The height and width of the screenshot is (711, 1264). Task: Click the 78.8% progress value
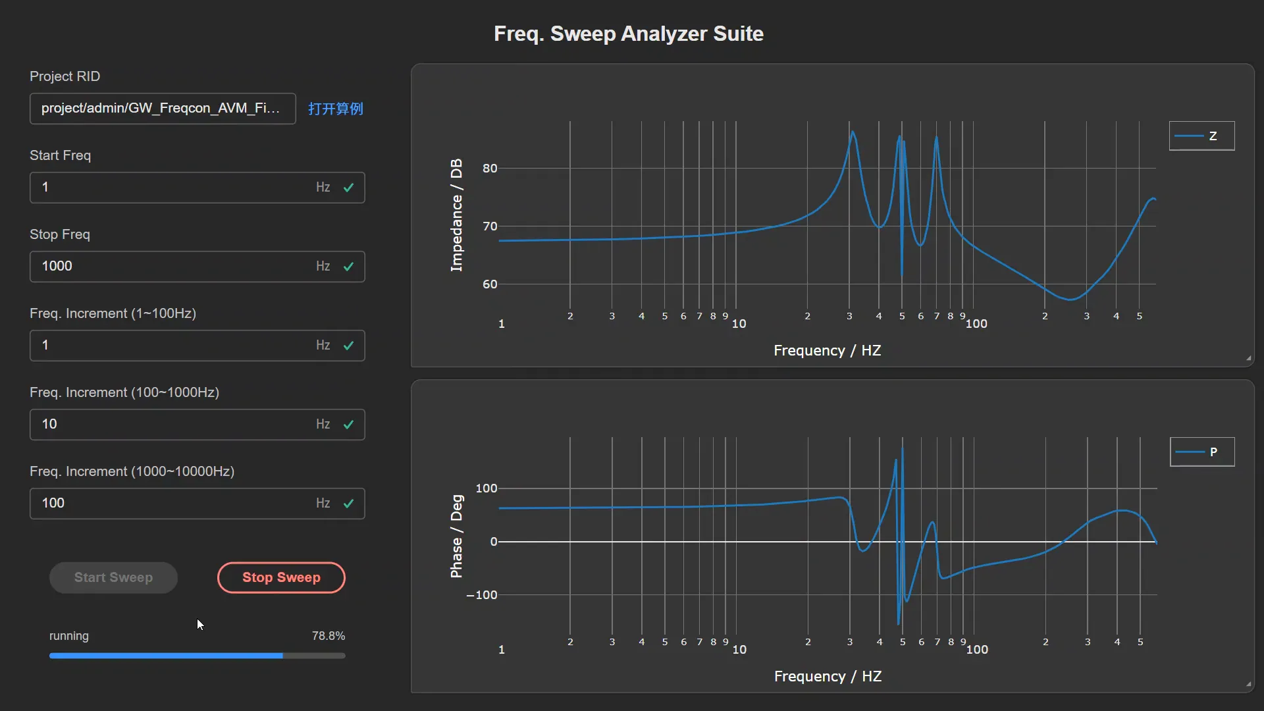(x=329, y=636)
